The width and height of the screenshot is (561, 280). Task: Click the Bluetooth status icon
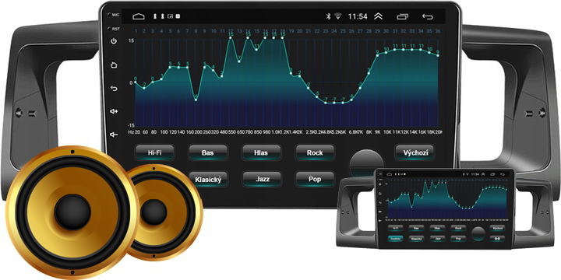click(x=328, y=16)
